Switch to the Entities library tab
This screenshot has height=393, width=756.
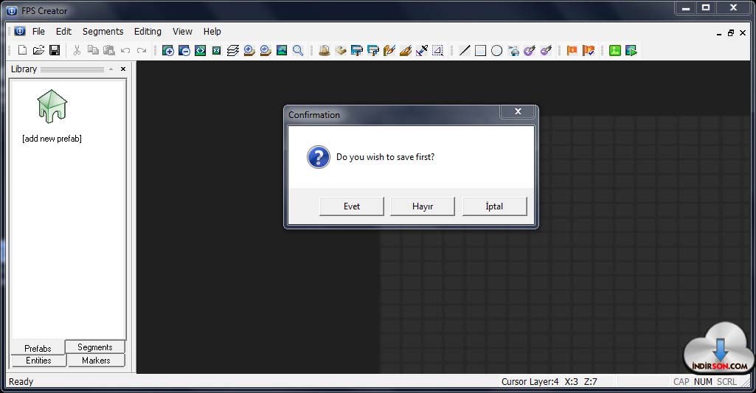(38, 361)
